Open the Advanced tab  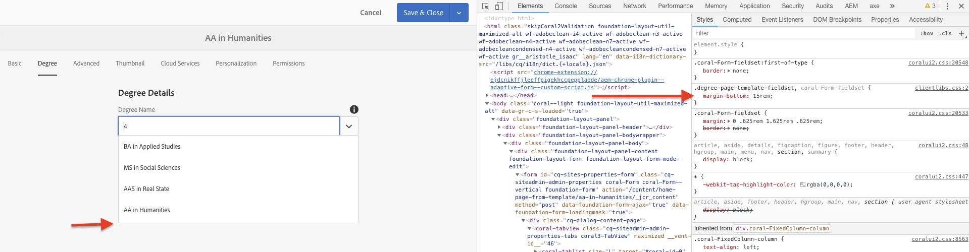[x=86, y=64]
